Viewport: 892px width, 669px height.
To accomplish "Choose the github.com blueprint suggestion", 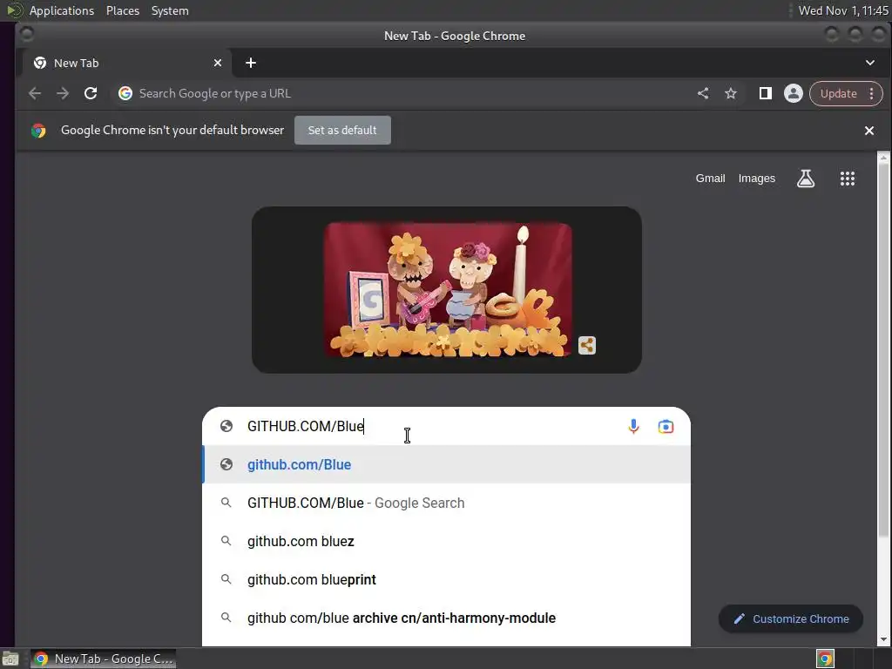I will pos(447,579).
